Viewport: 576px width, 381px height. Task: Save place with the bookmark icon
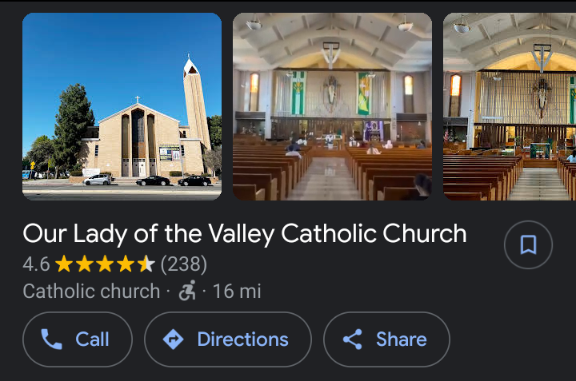(528, 244)
